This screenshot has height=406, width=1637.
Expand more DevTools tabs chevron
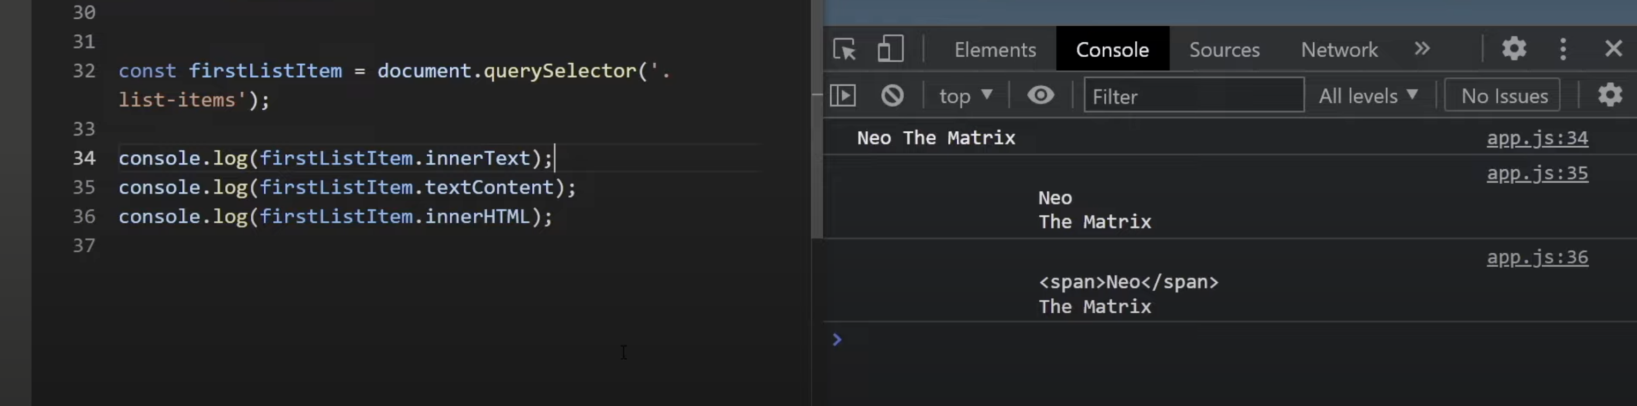[x=1422, y=48]
